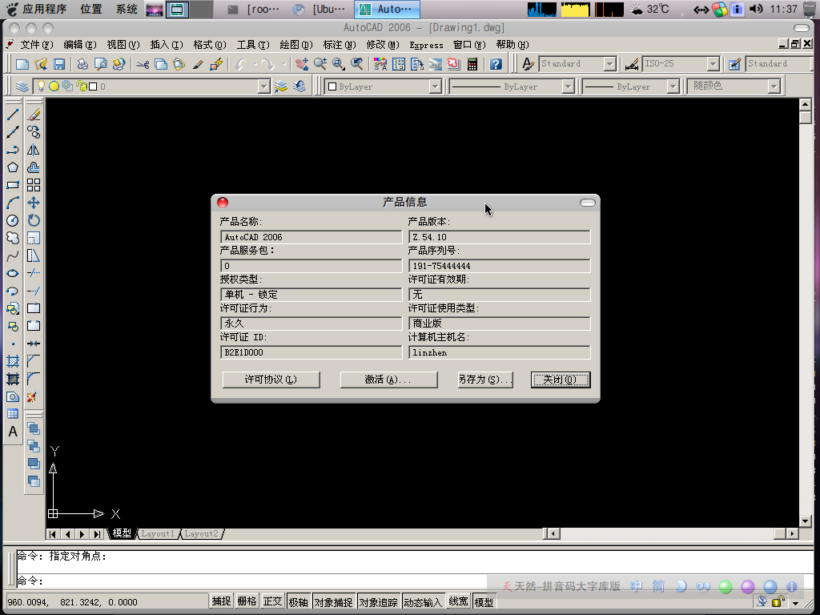Select the Erase modify tool
This screenshot has height=615, width=820.
click(34, 115)
